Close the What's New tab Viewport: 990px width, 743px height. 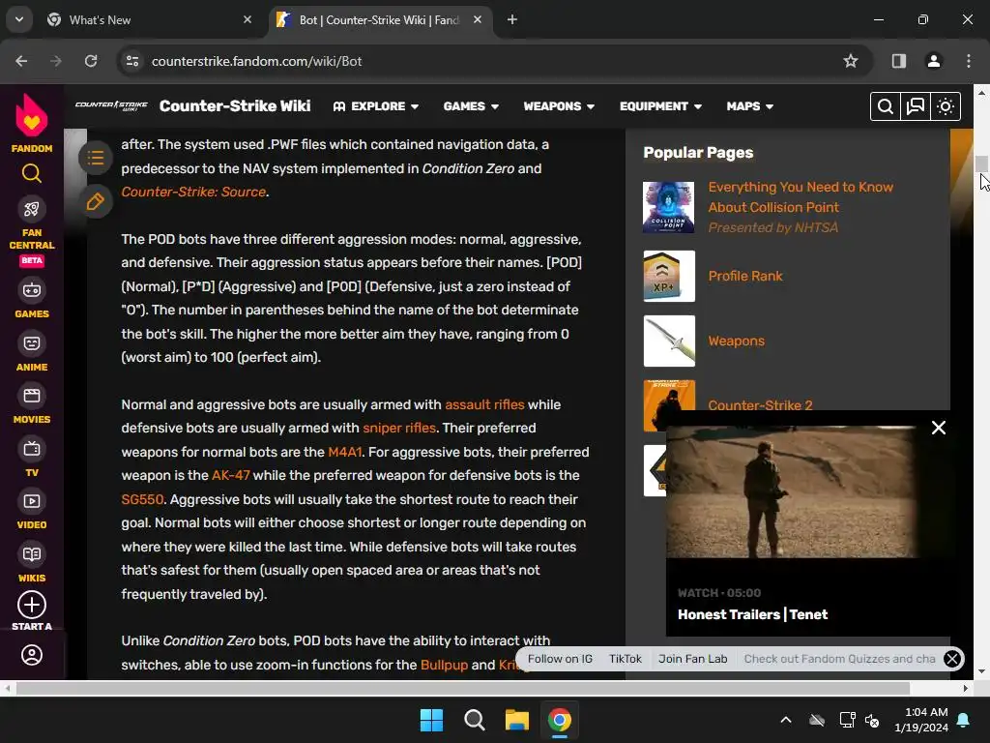tap(247, 19)
